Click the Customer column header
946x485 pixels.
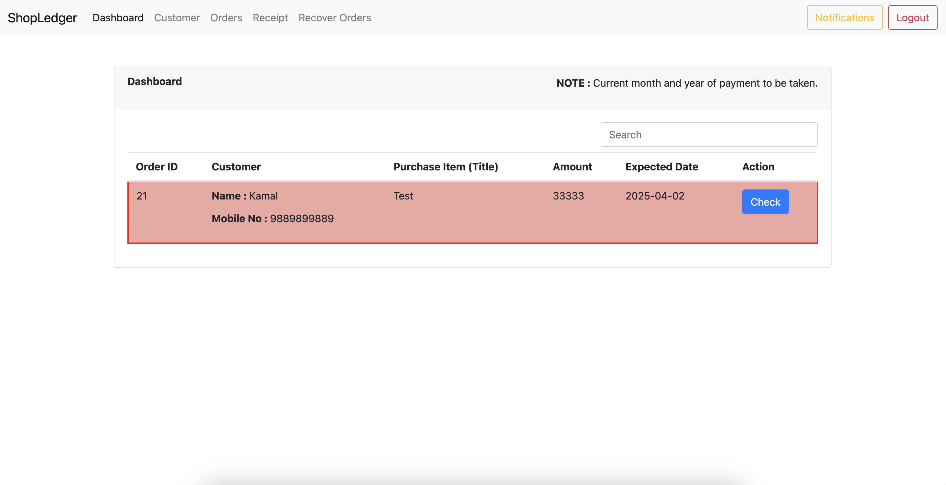tap(236, 167)
